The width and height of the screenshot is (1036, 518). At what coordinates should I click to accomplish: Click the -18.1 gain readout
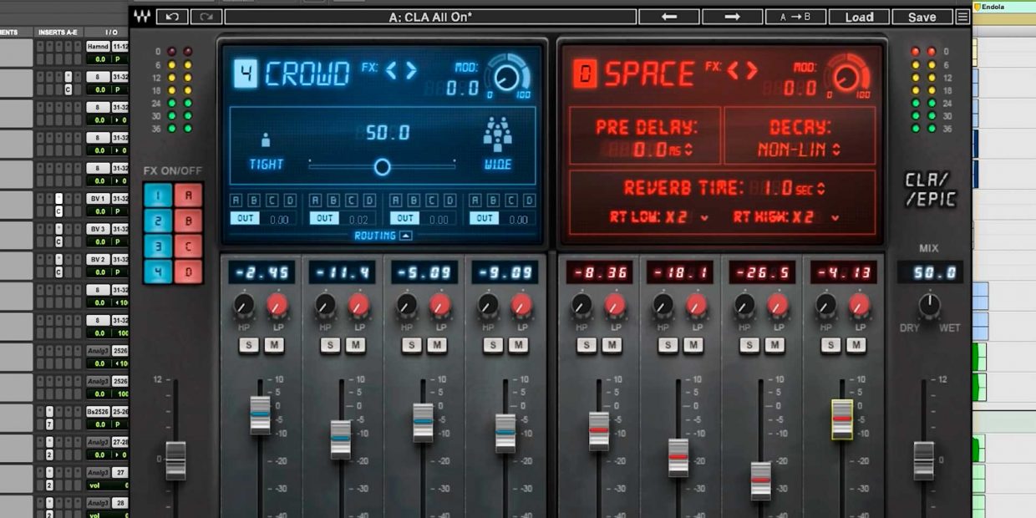click(679, 272)
